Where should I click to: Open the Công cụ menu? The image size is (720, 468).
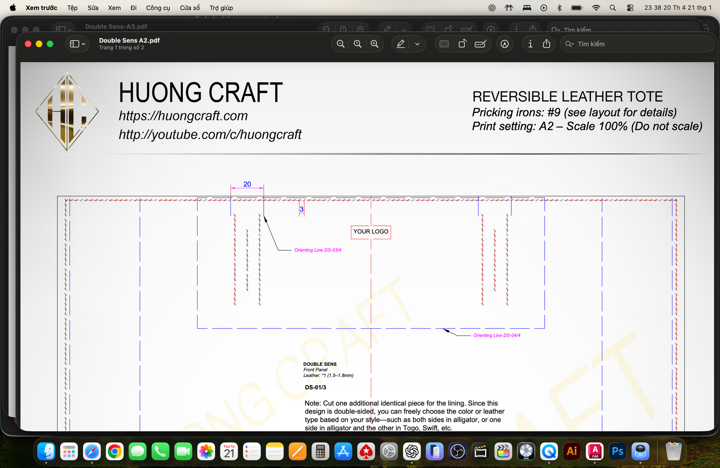[x=158, y=8]
